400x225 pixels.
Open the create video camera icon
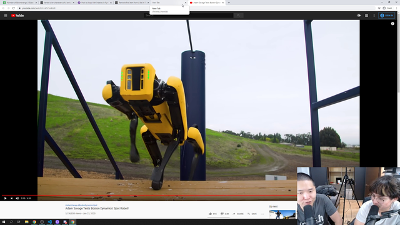pos(359,16)
